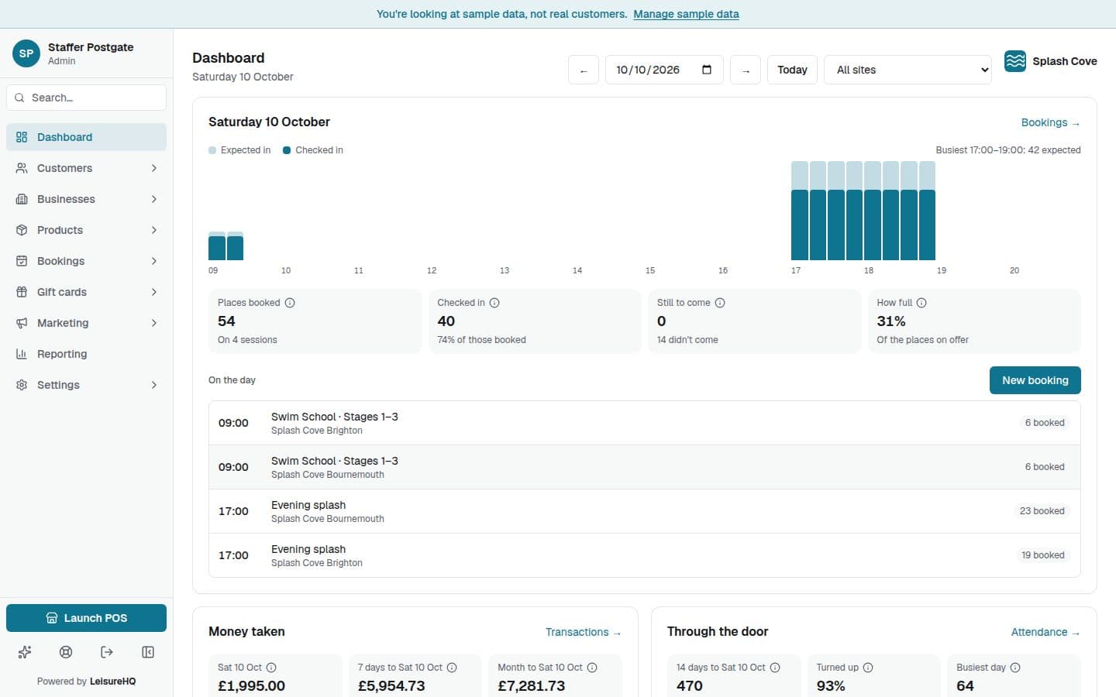Open the All sites dropdown
The height and width of the screenshot is (697, 1116).
tap(908, 70)
